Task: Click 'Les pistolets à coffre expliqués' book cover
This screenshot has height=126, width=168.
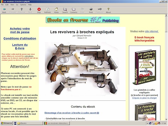Action: coord(144,67)
